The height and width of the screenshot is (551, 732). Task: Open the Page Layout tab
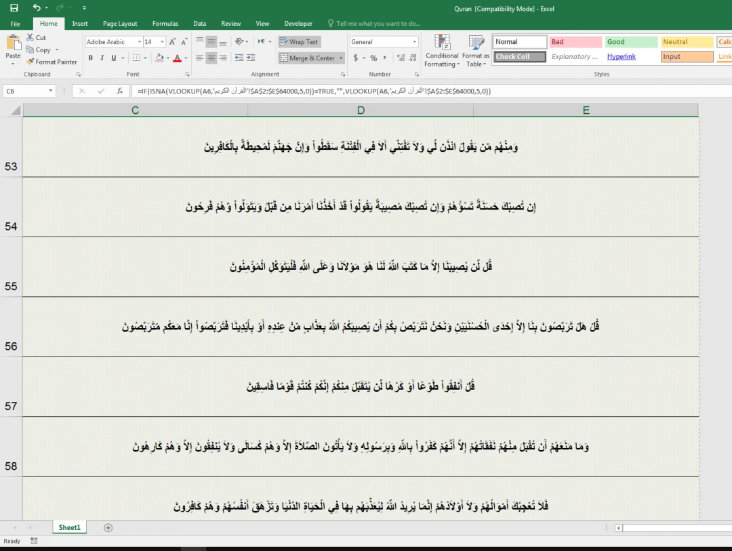pos(120,24)
